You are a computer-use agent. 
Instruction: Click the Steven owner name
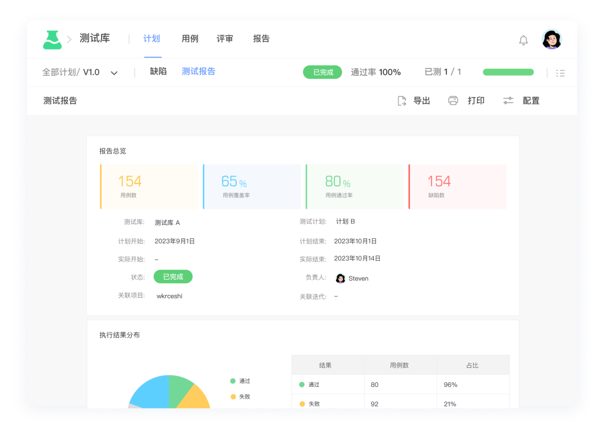pyautogui.click(x=358, y=278)
